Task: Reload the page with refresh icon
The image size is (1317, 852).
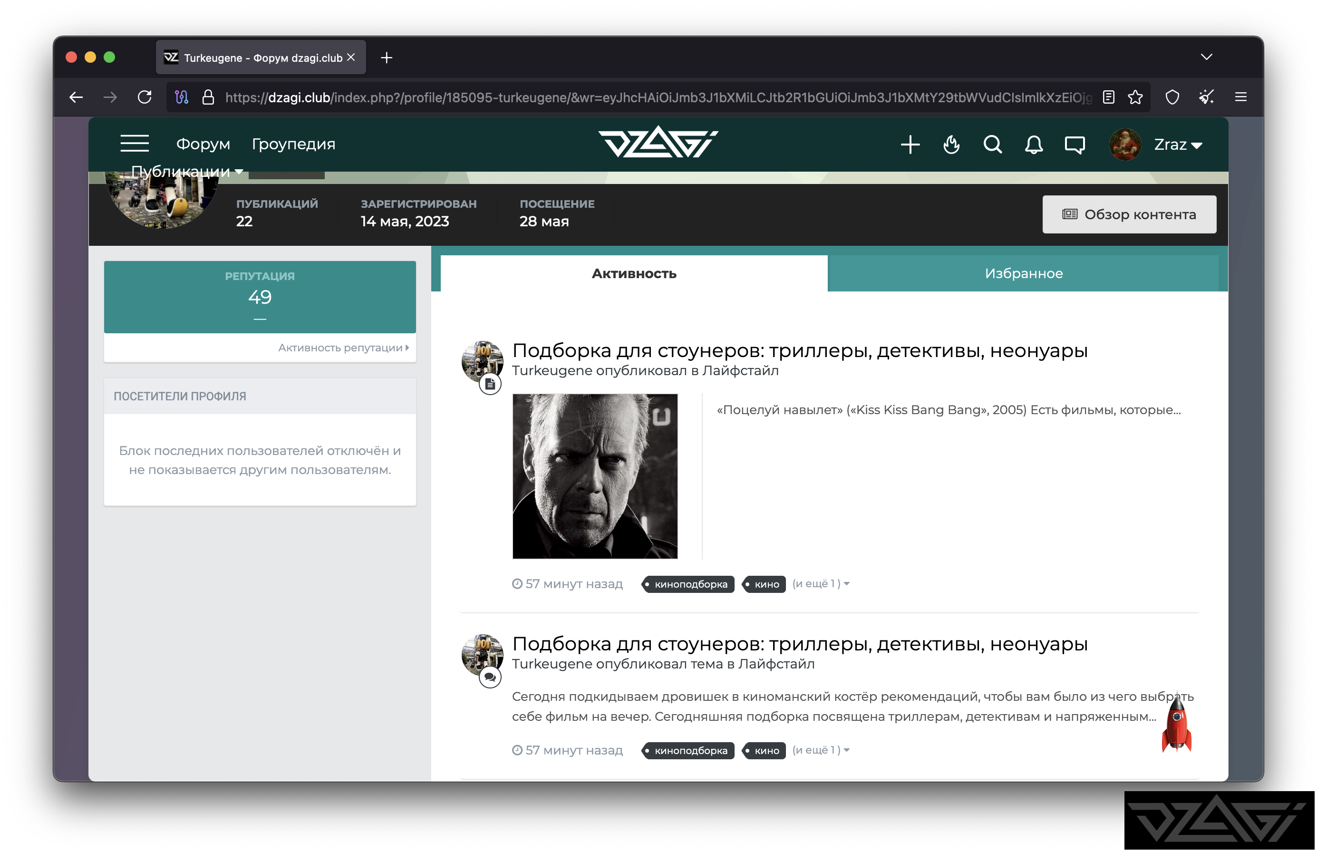Action: point(145,97)
